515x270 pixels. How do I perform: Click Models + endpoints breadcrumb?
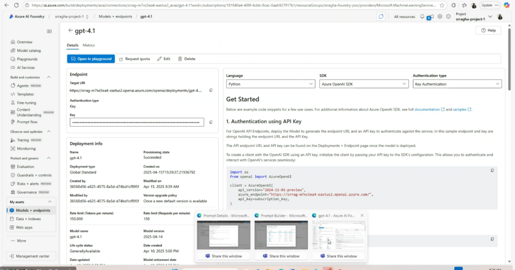[115, 17]
